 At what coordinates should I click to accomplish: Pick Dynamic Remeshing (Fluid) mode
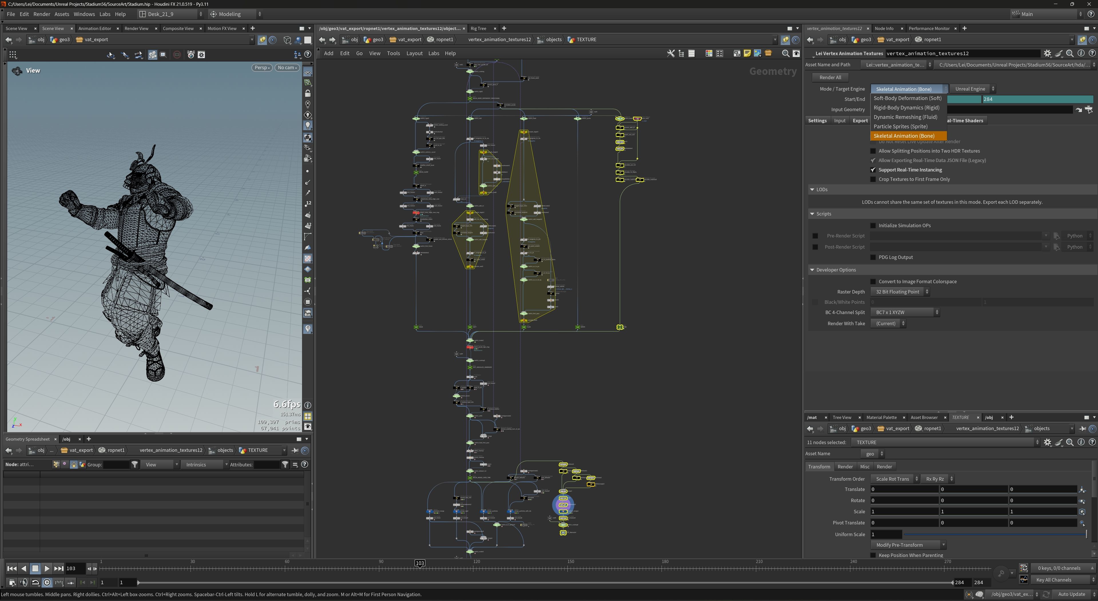(908, 117)
